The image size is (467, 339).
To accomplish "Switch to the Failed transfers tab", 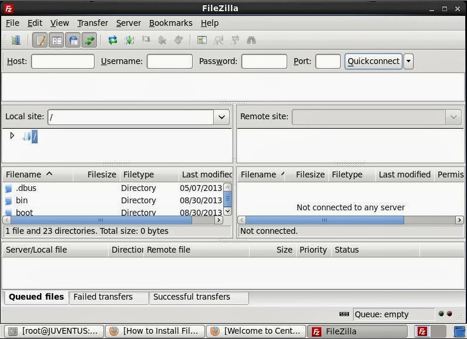I will click(x=109, y=297).
